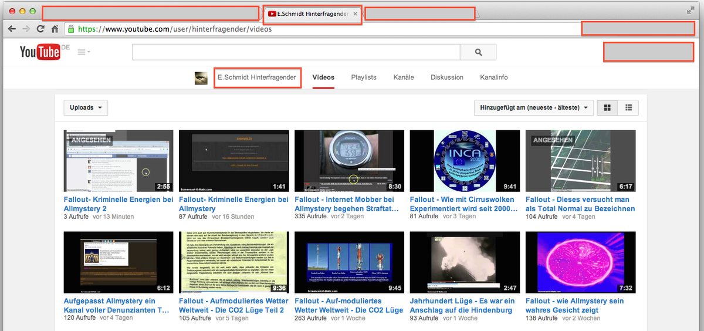This screenshot has width=704, height=331.
Task: Open the 7:32 pink plasma thumbnail
Action: pos(580,263)
